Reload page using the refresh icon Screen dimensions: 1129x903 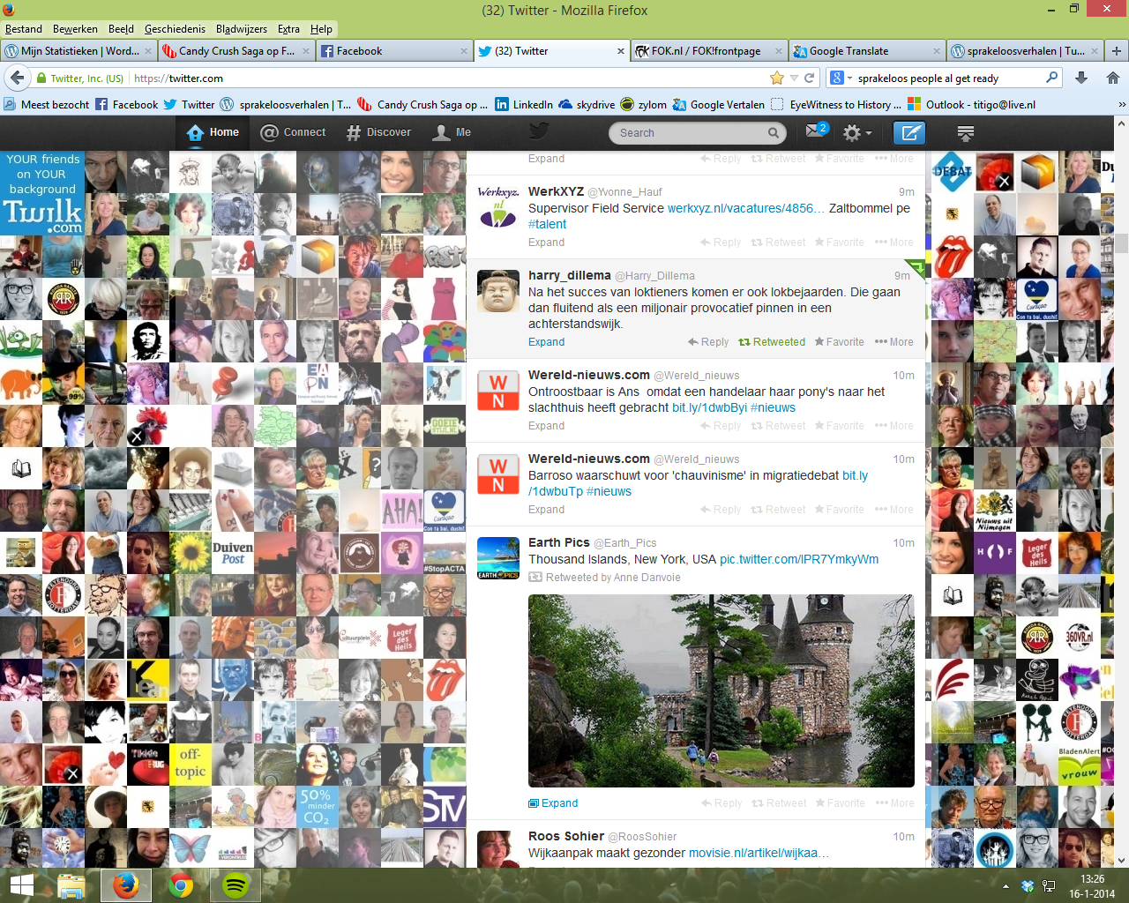[809, 78]
